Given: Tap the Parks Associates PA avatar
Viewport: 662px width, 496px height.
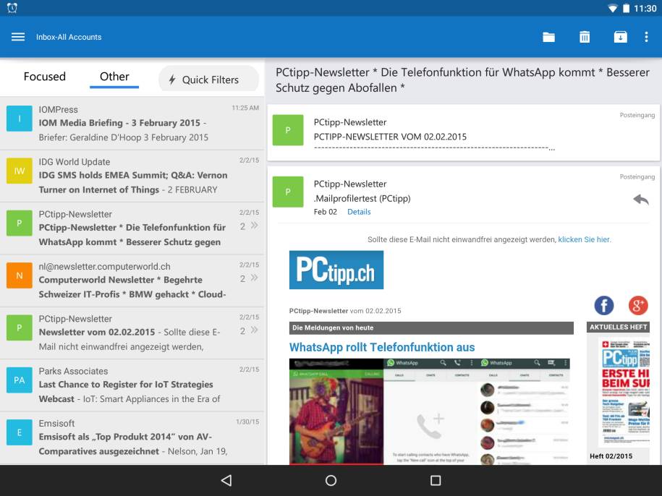Looking at the screenshot, I should pos(20,380).
